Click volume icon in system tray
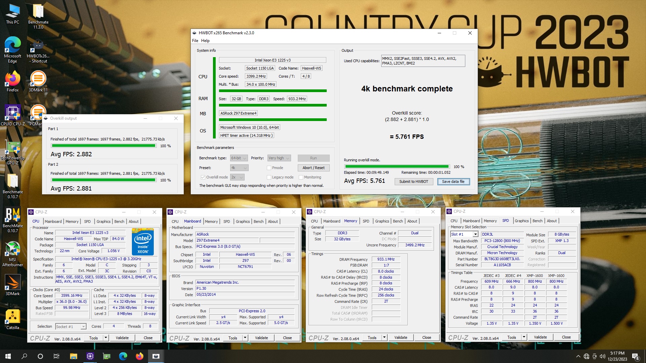This screenshot has height=363, width=646. click(x=602, y=356)
